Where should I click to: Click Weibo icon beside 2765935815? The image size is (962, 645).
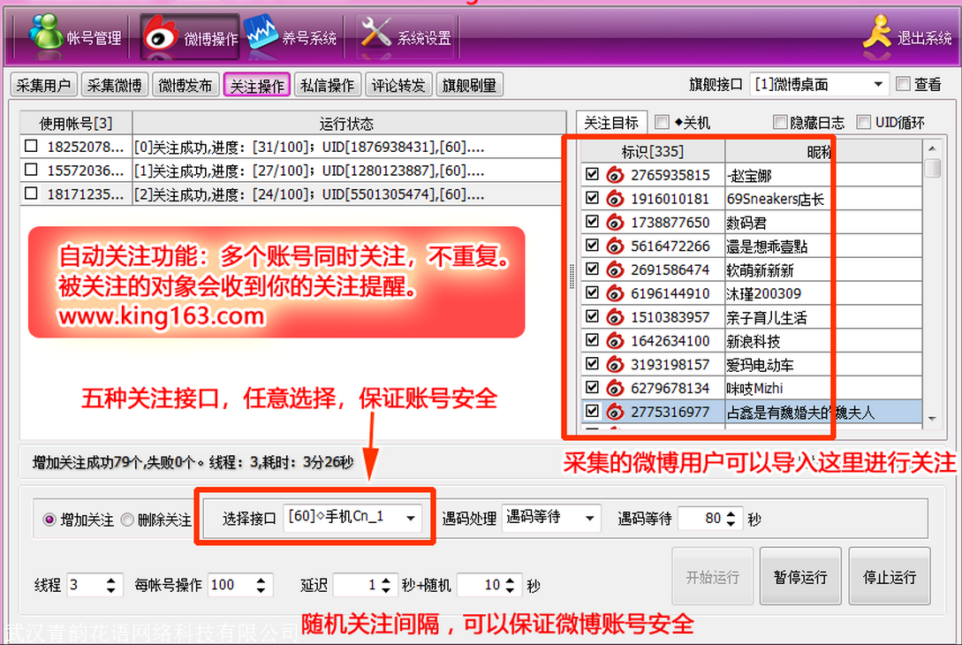615,176
